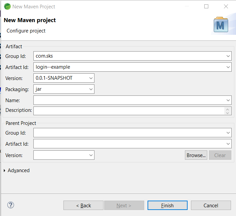
Task: Click the Maven M folder icon
Action: (221, 25)
